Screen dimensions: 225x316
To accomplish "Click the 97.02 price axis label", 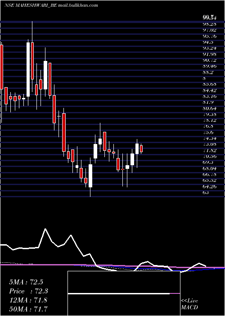I will click(x=209, y=30).
